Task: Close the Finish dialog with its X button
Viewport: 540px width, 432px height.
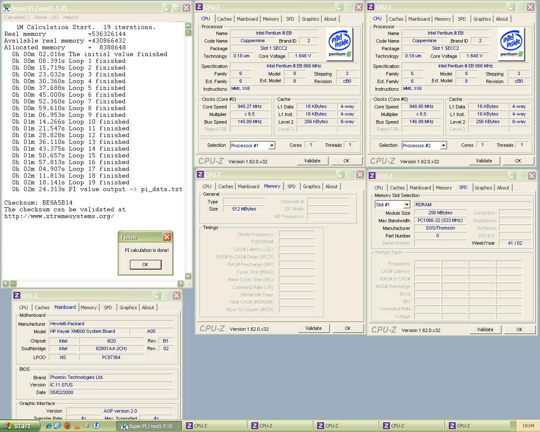Action: coord(167,237)
